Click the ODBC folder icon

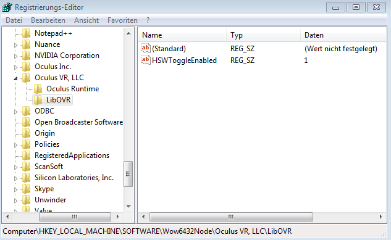(x=27, y=111)
